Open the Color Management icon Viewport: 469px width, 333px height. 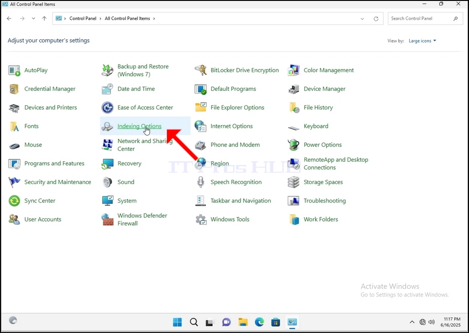tap(294, 70)
